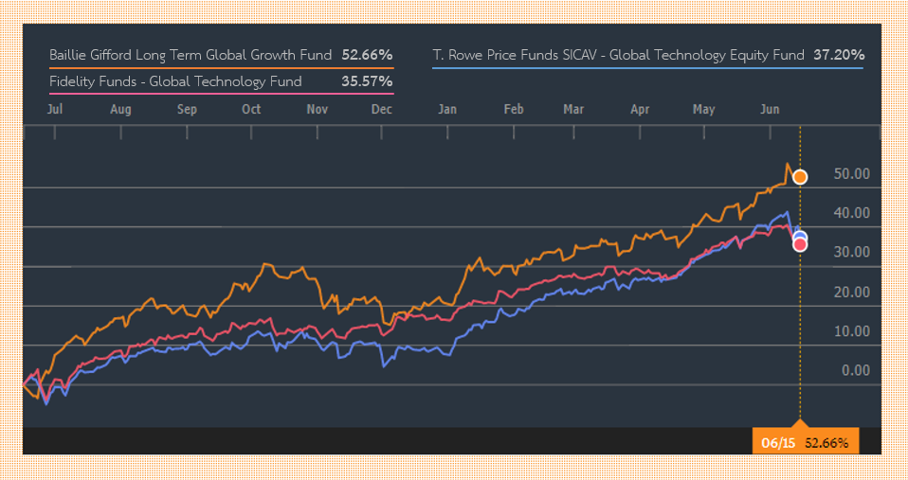908x480 pixels.
Task: Click the pink Fidelity data point marker
Action: [x=800, y=245]
